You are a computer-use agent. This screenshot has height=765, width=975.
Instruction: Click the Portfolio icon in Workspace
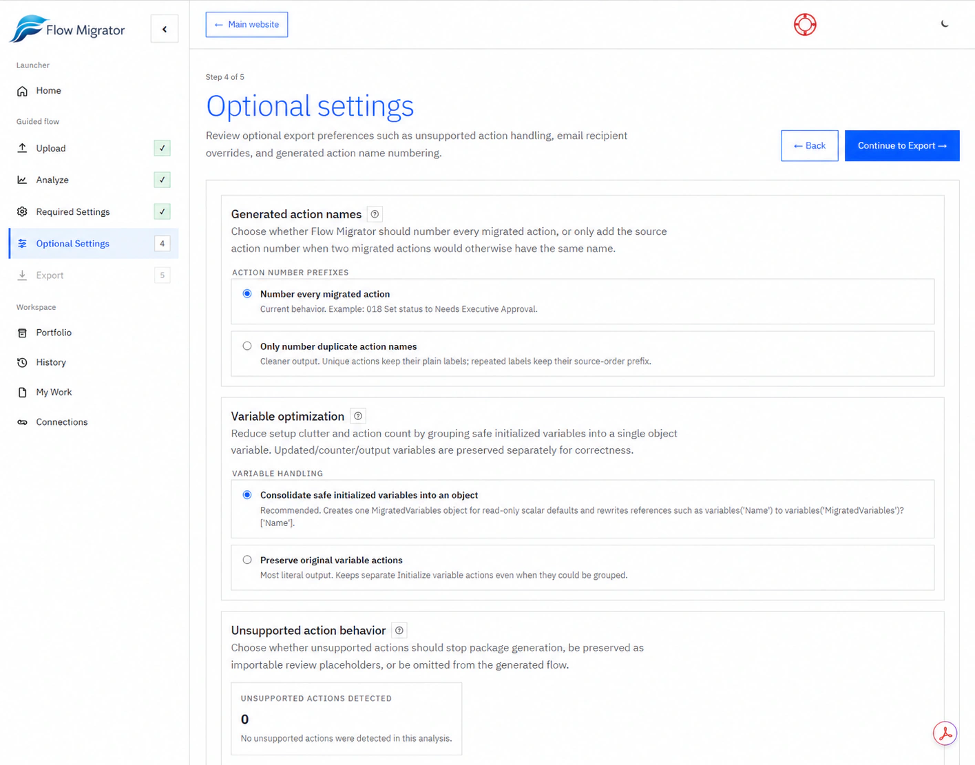tap(22, 333)
